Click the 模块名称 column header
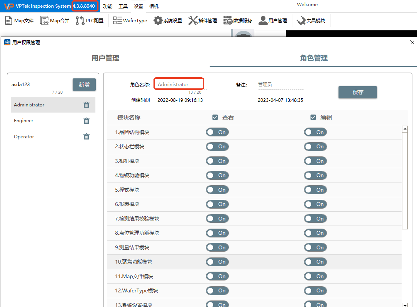This screenshot has width=417, height=307. (129, 118)
